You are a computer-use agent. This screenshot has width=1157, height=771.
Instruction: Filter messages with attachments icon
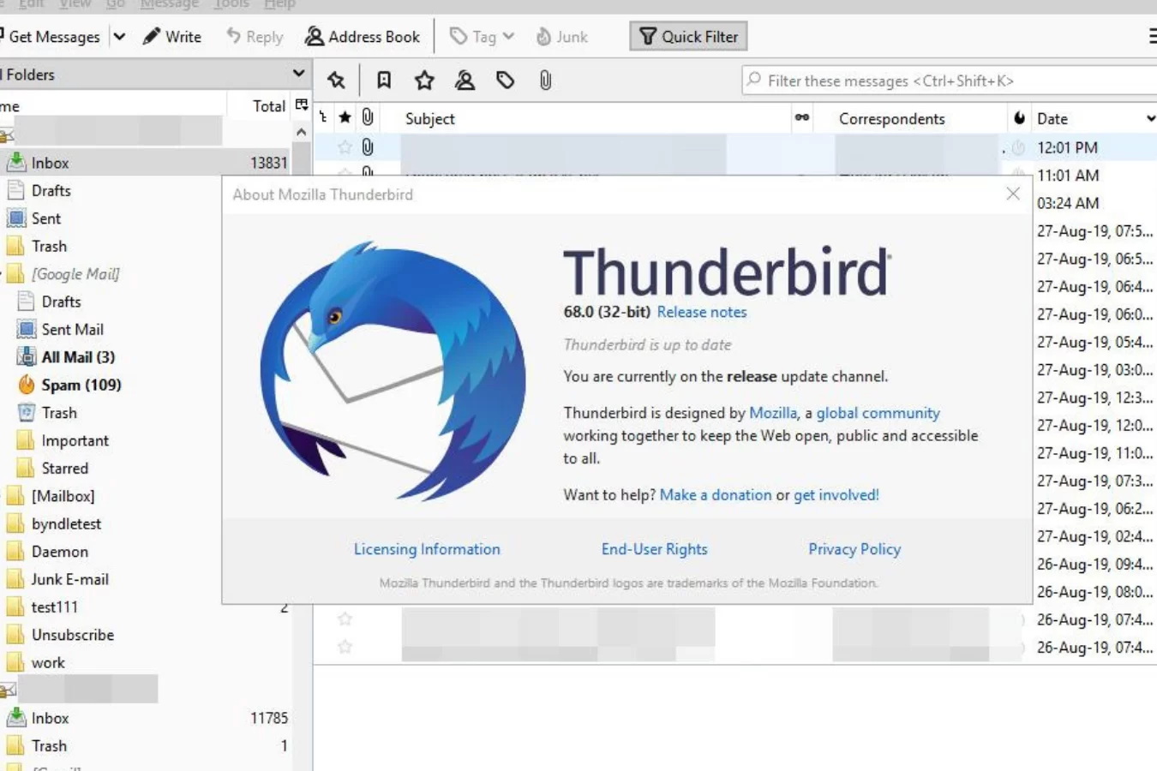[545, 81]
